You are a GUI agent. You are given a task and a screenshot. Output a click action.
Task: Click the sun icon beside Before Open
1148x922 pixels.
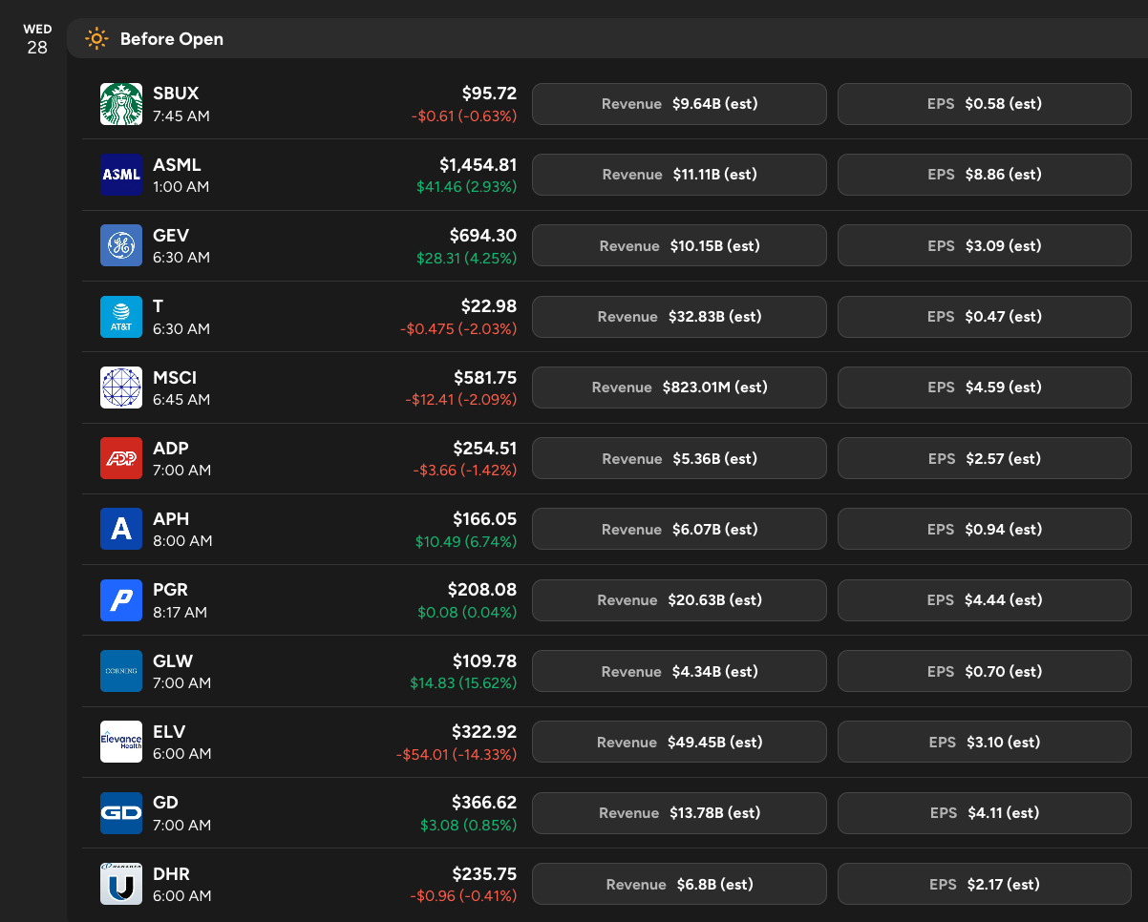point(96,39)
